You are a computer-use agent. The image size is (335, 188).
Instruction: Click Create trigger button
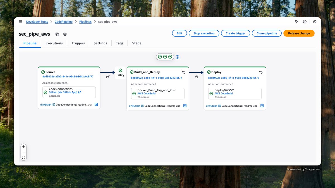point(236,33)
